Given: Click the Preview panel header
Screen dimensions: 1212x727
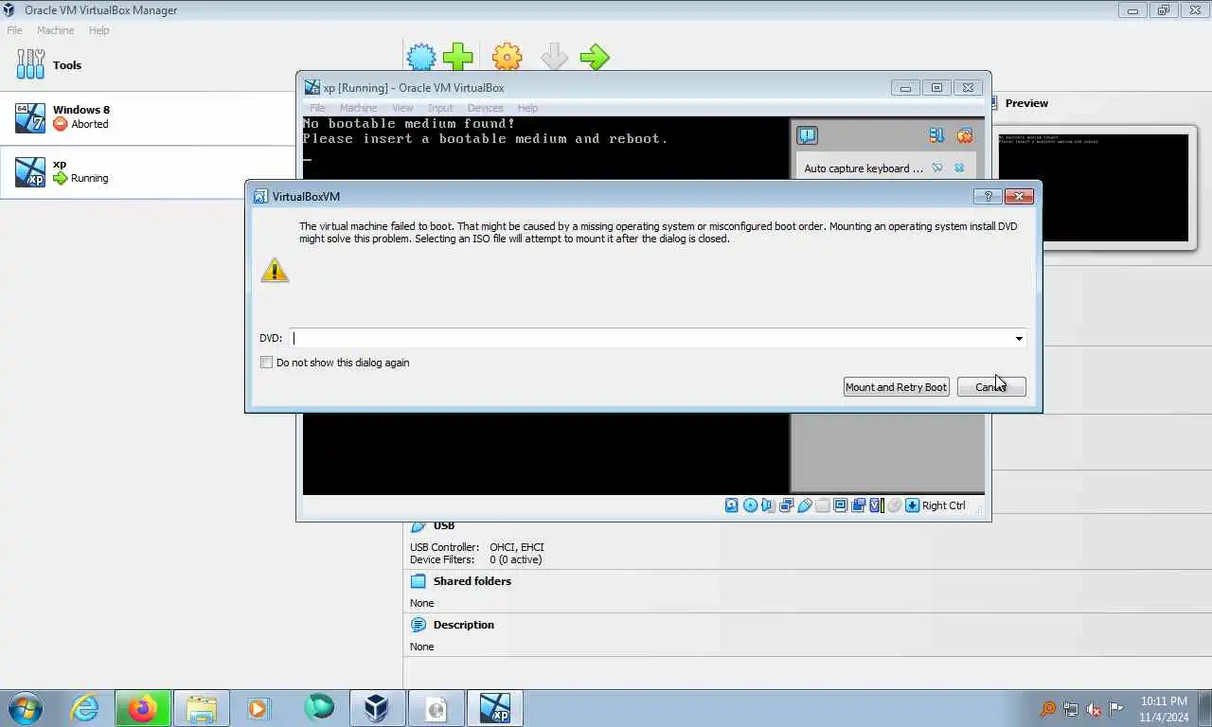Looking at the screenshot, I should 1026,103.
